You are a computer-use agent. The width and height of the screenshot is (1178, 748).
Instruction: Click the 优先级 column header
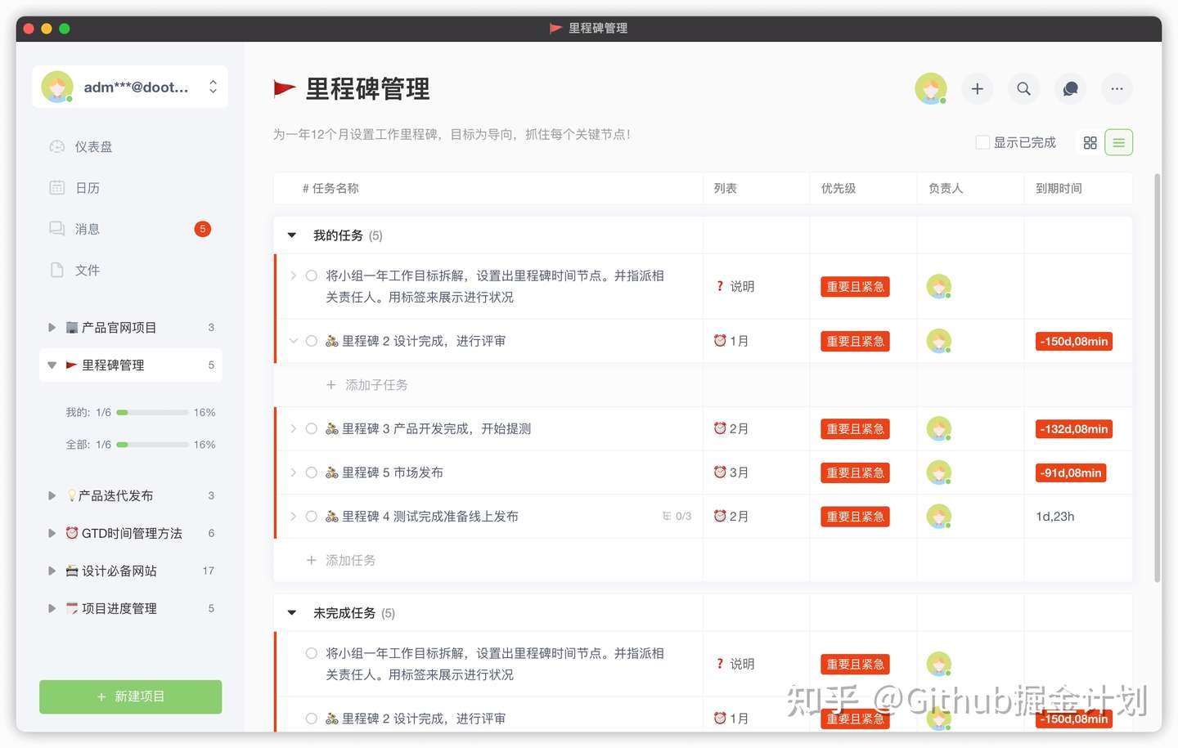pyautogui.click(x=839, y=189)
